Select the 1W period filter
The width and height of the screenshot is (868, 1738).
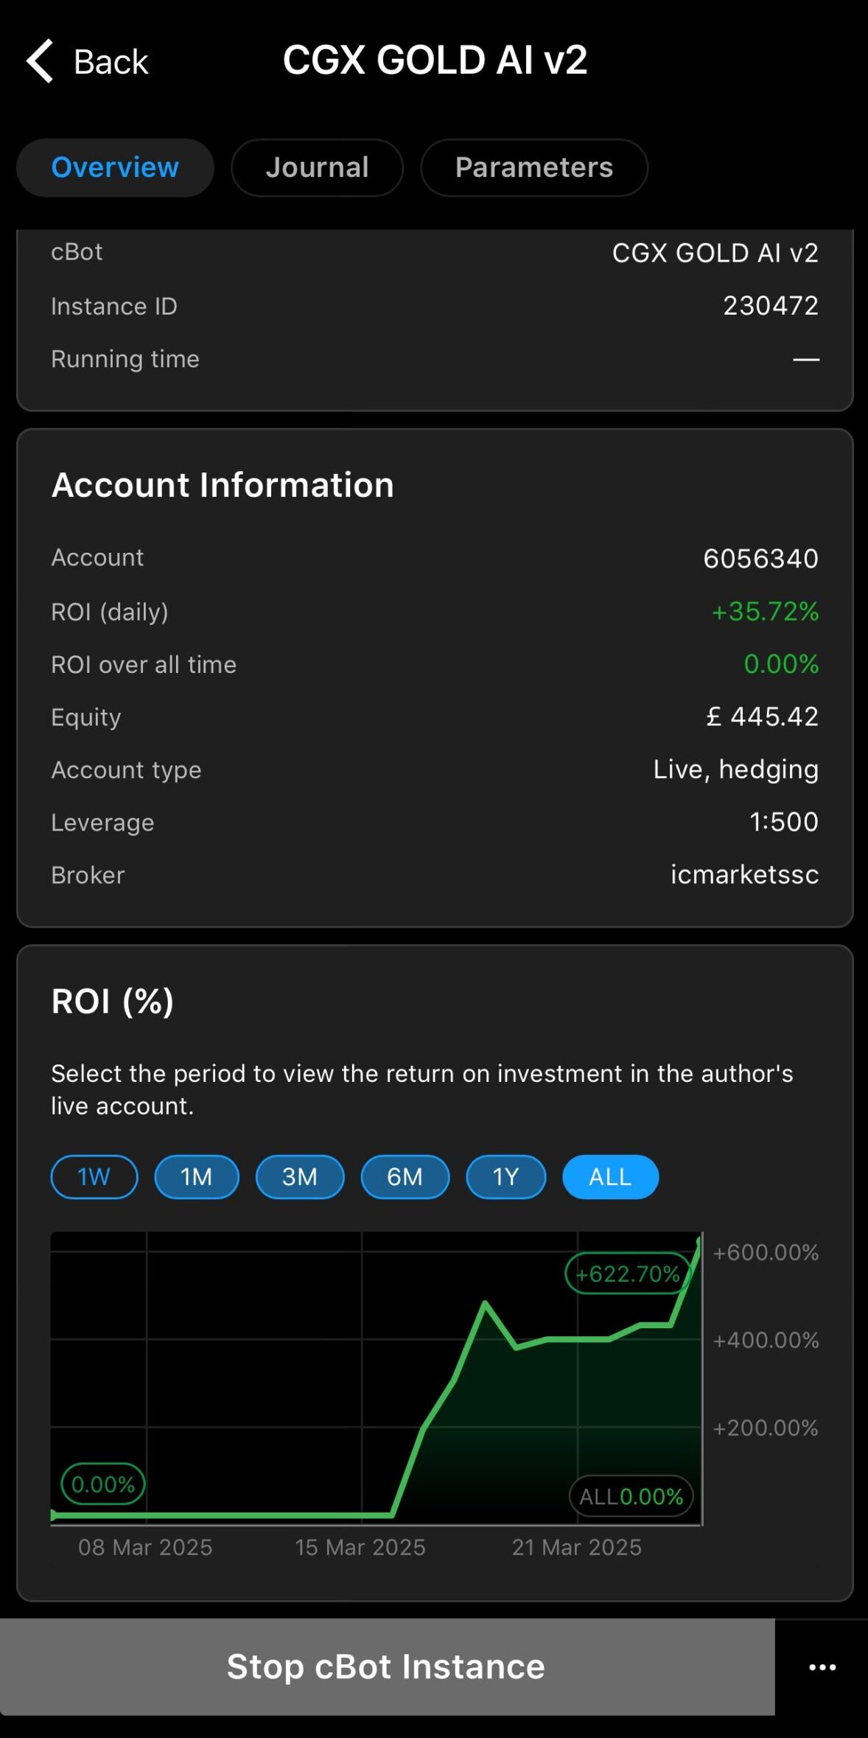click(94, 1177)
